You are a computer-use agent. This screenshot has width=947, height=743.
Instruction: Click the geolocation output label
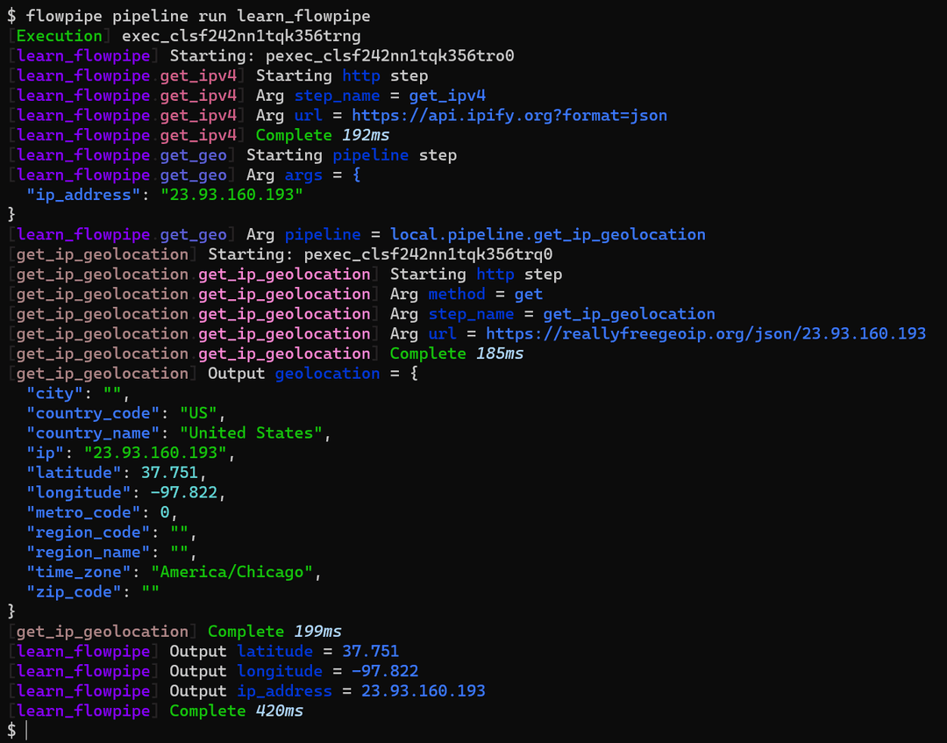tap(326, 373)
